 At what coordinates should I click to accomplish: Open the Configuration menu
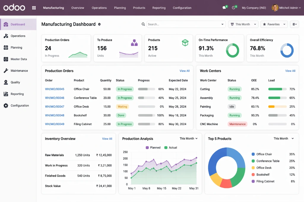pyautogui.click(x=182, y=8)
